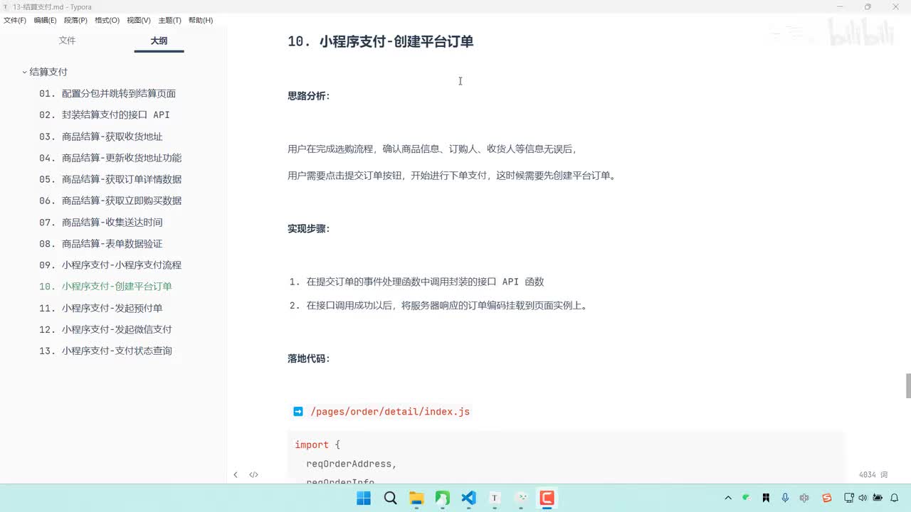Viewport: 911px width, 512px height.
Task: Click list item 在提交订单的事件处理函数中调用封装的接口
Action: (425, 282)
